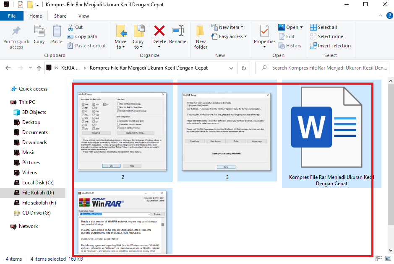Viewport: 394px width, 264px height.
Task: Click the Properties quick access toolbar icon
Action: click(x=21, y=5)
